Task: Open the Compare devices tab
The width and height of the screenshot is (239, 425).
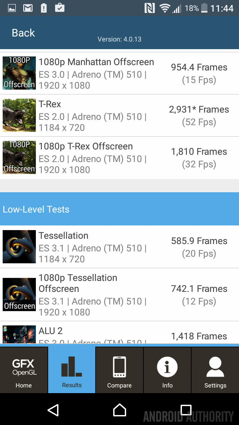Action: click(x=119, y=370)
